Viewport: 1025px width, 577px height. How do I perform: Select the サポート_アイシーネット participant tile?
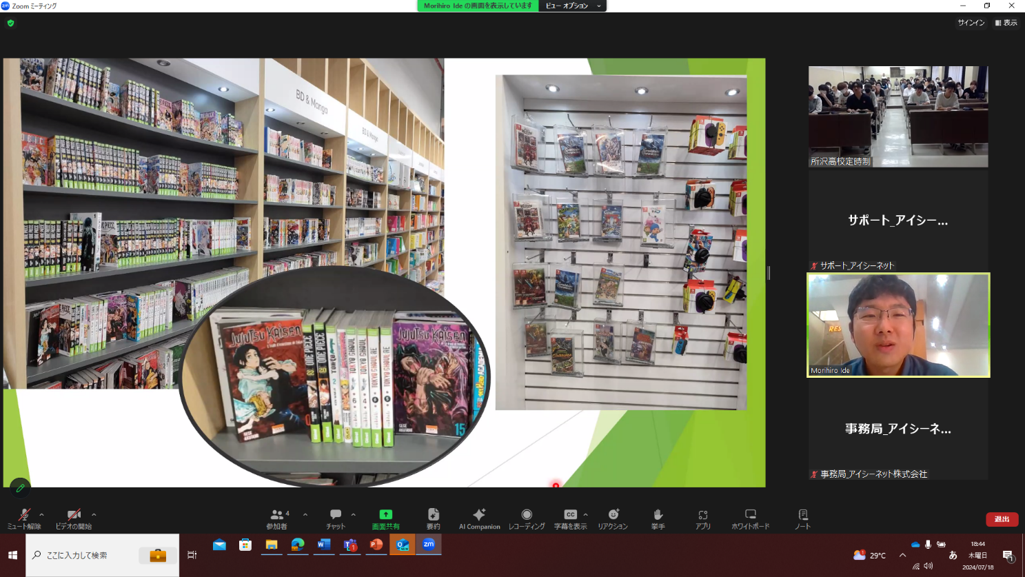click(898, 221)
